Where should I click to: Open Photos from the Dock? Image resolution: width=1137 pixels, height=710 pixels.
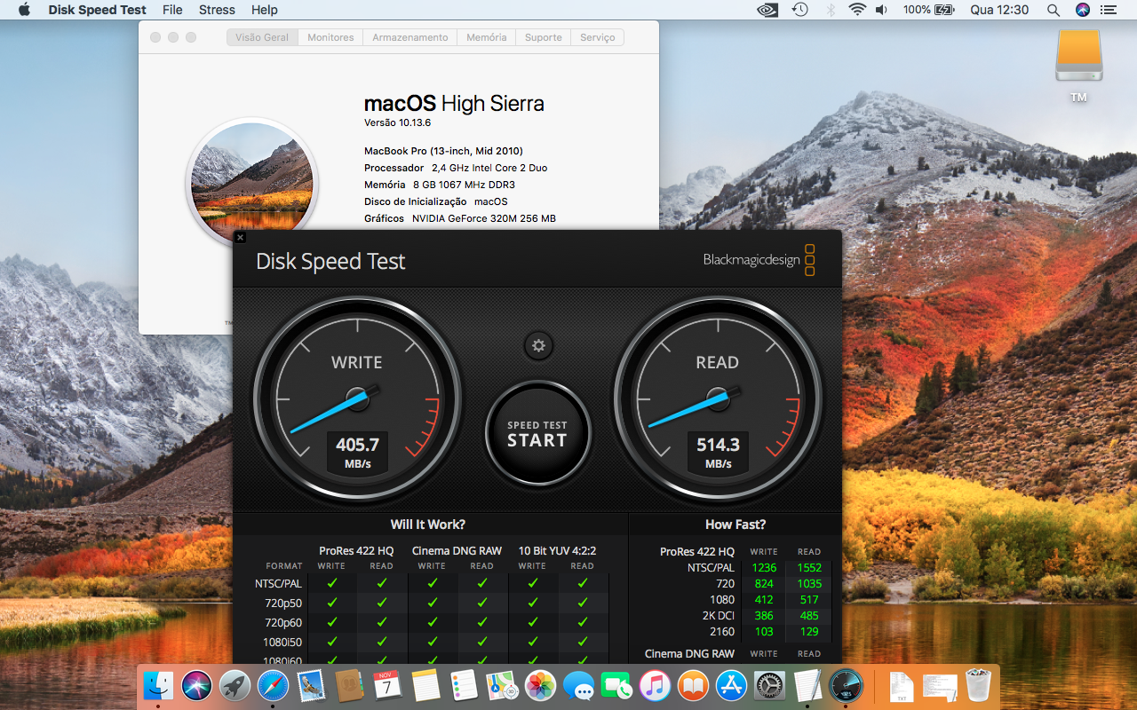click(540, 685)
